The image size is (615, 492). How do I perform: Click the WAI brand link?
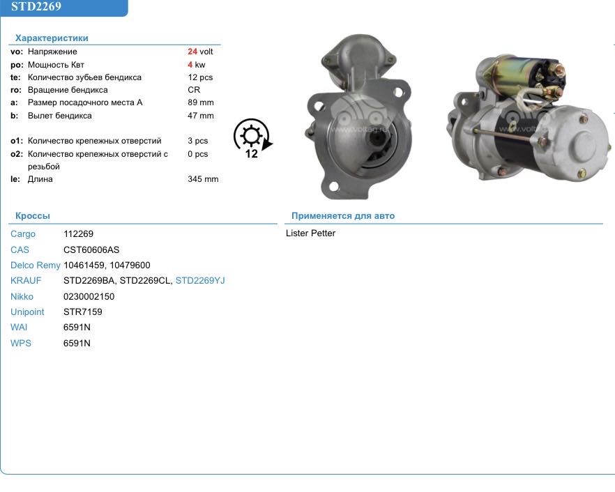click(19, 328)
